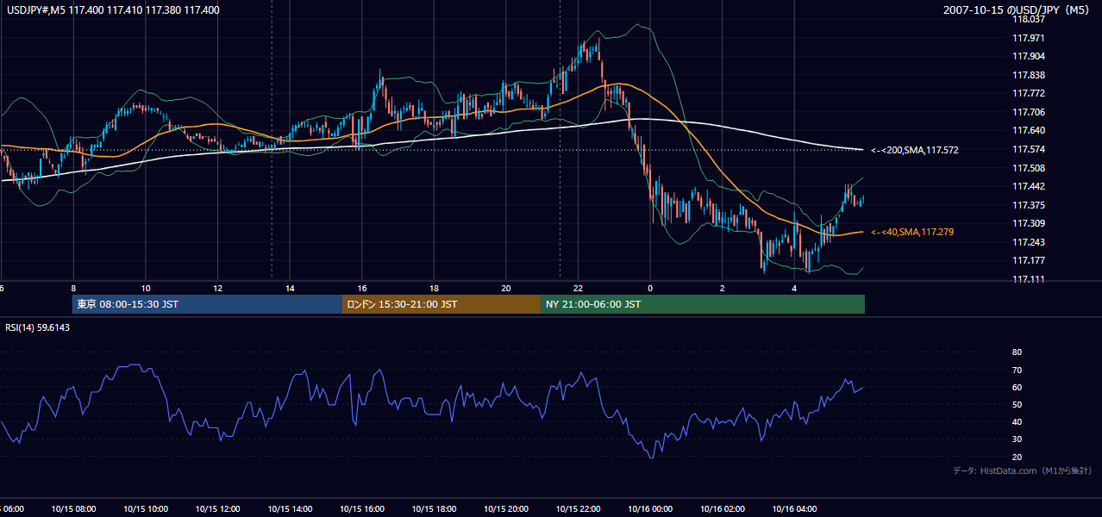1102x517 pixels.
Task: Click hour label 18 under the price chart
Action: (x=434, y=289)
